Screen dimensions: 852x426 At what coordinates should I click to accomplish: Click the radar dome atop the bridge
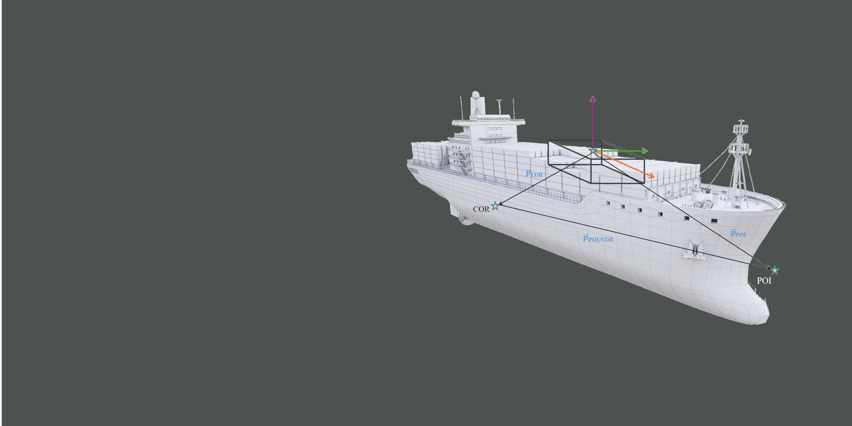click(x=476, y=95)
